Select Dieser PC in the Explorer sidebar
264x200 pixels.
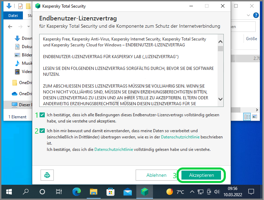click(x=18, y=104)
